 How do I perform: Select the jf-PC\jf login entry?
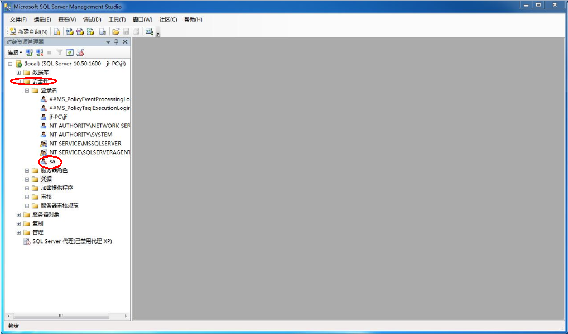[x=57, y=117]
